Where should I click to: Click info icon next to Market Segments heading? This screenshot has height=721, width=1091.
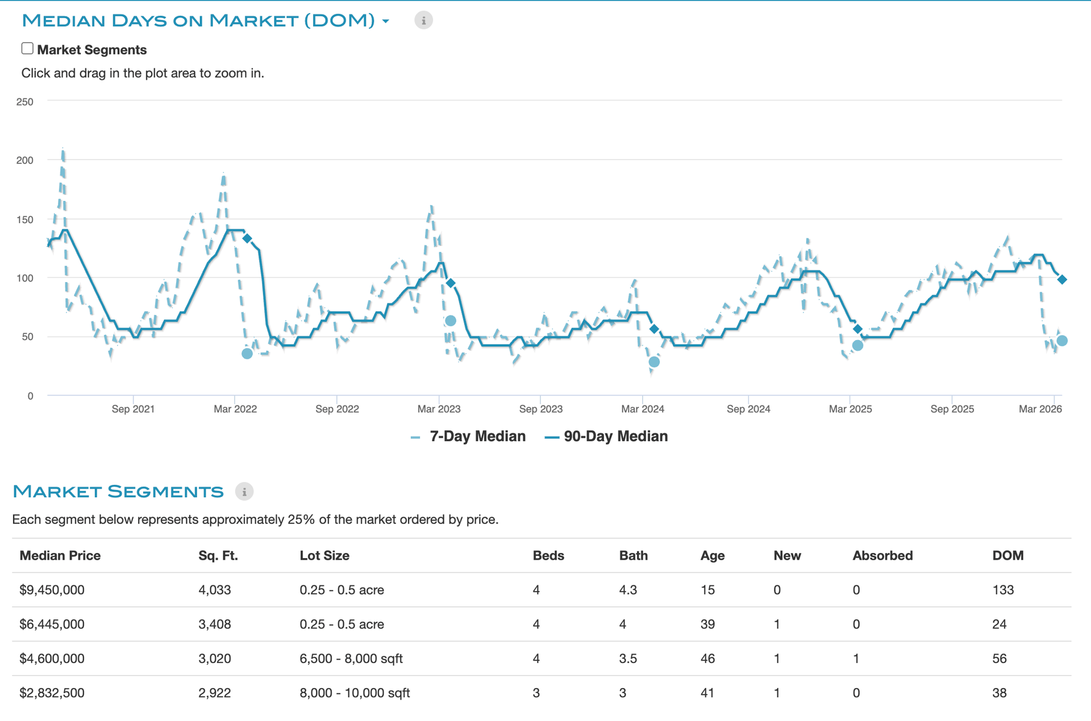coord(244,492)
